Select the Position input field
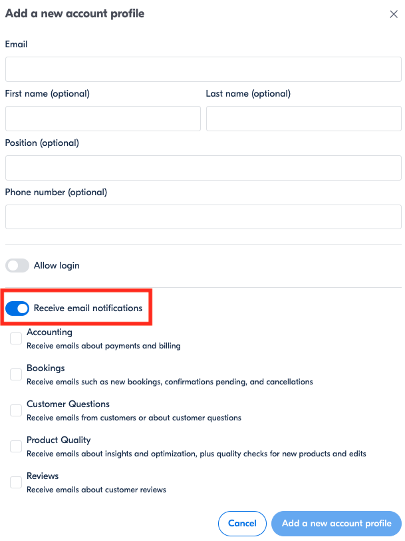 [x=203, y=168]
